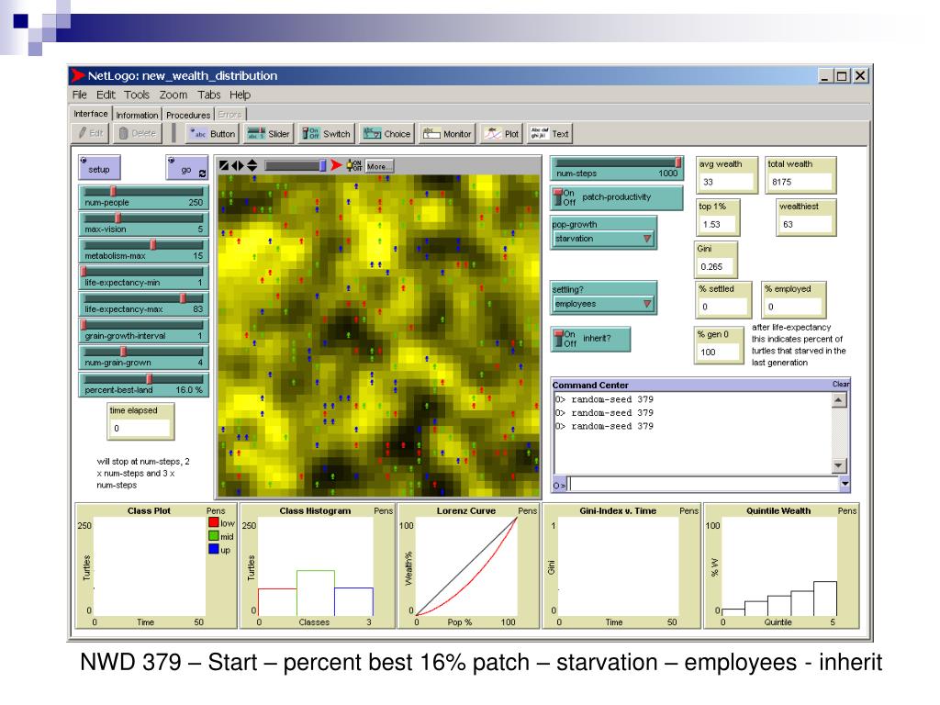Image resolution: width=940 pixels, height=705 pixels.
Task: Click Command Center scrollbar up arrow
Action: click(x=839, y=400)
